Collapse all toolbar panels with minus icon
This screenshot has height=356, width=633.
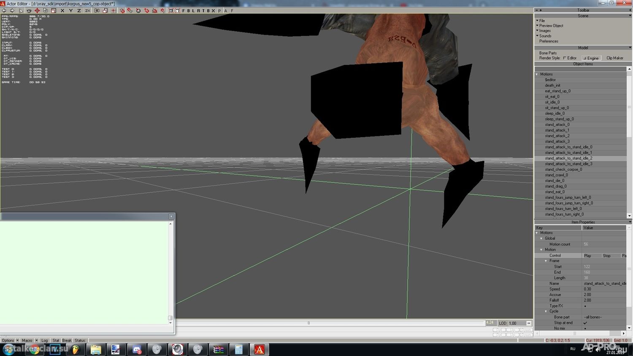coord(537,10)
